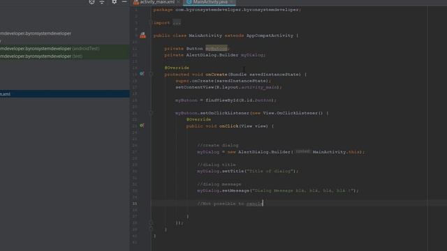This screenshot has height=251, width=447.
Task: Click the fold end marker beside the "});" line
Action: [151, 222]
